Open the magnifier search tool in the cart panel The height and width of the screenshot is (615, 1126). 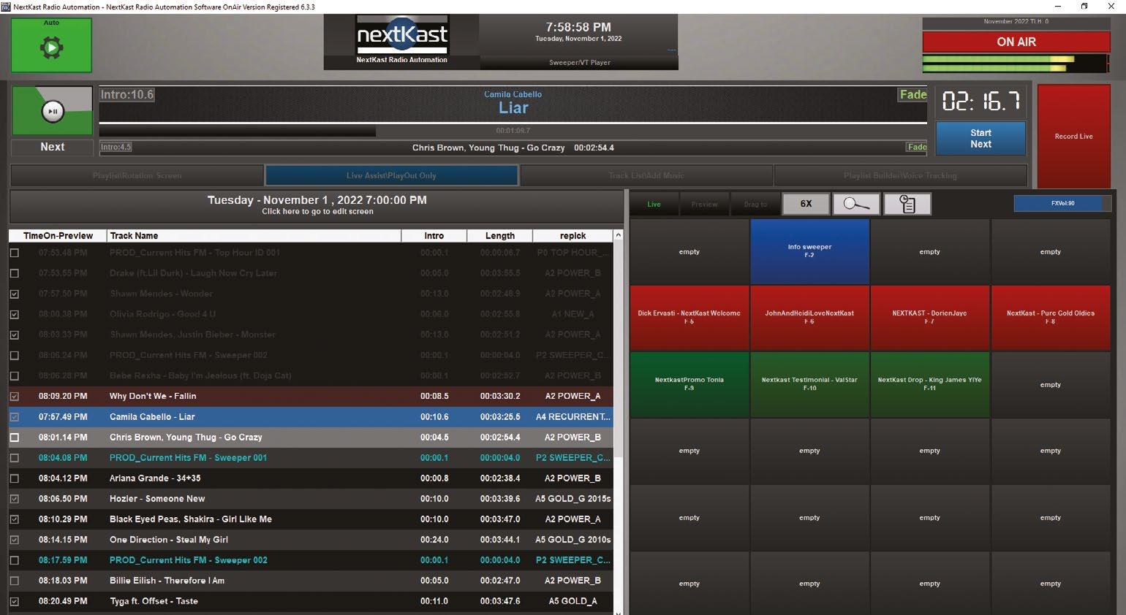pos(856,204)
